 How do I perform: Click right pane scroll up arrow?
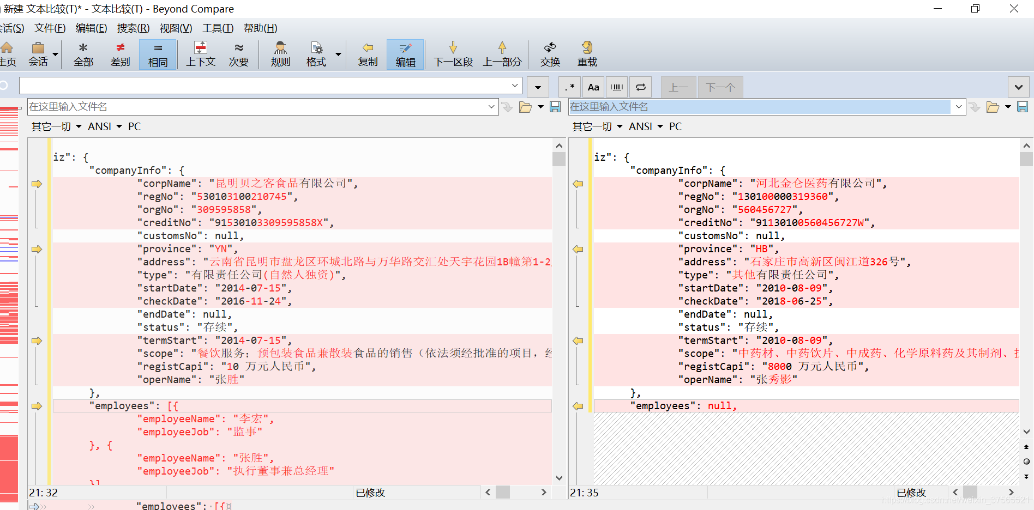point(1026,146)
